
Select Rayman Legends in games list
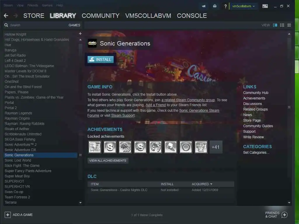tap(18, 113)
